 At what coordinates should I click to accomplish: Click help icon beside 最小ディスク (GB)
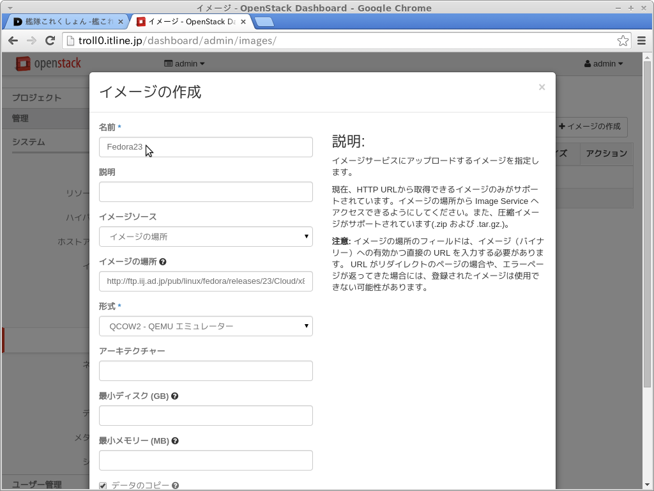click(x=174, y=396)
